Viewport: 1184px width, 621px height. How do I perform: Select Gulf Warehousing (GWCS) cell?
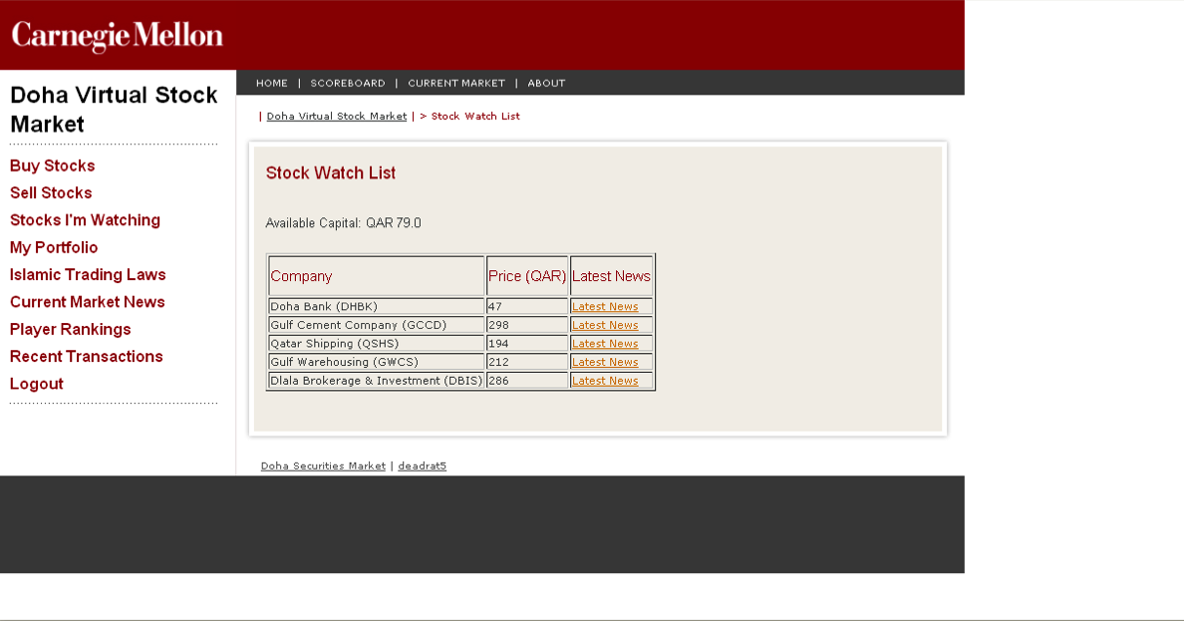(x=376, y=362)
